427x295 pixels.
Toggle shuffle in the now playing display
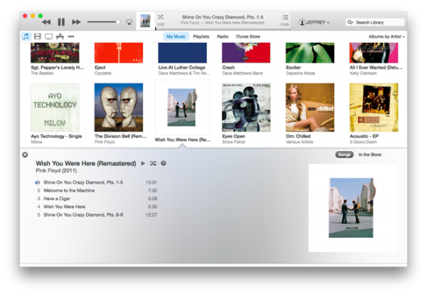(x=160, y=17)
